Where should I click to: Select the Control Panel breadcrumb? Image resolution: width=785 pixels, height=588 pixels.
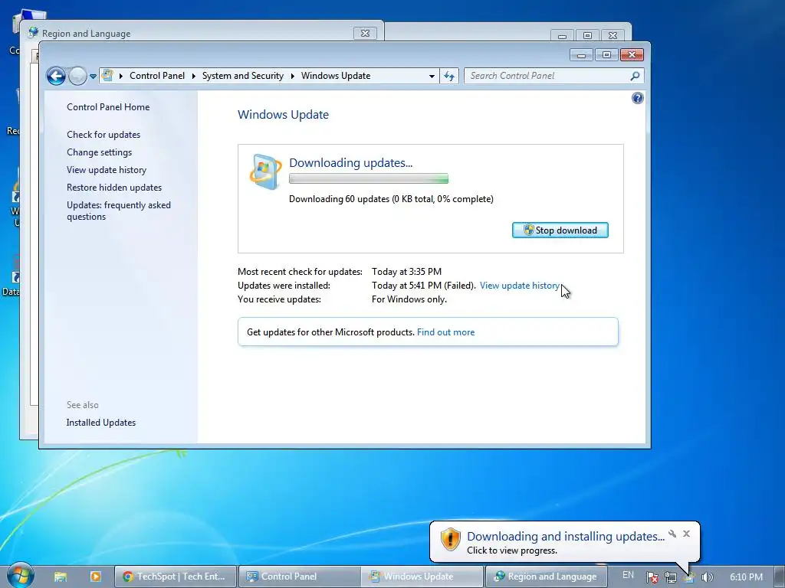click(x=157, y=76)
